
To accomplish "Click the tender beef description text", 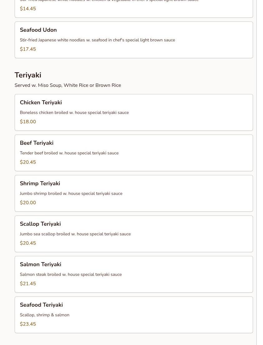I will 69,153.
